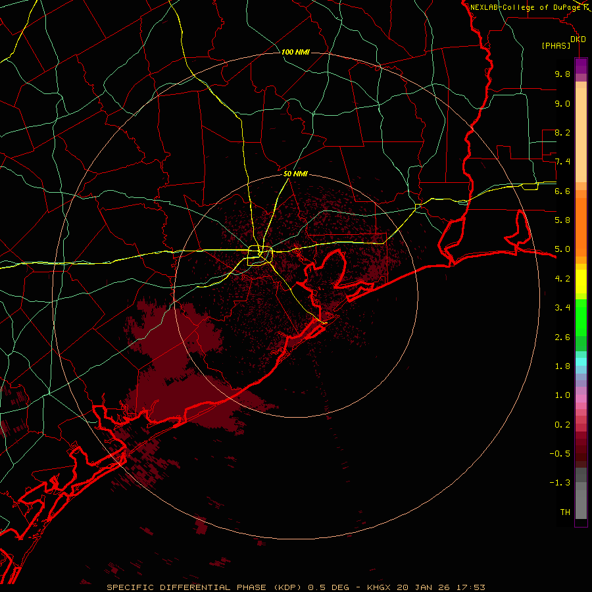The width and height of the screenshot is (592, 592).
Task: Select the 9.8 value on the color scale
Action: [x=562, y=74]
